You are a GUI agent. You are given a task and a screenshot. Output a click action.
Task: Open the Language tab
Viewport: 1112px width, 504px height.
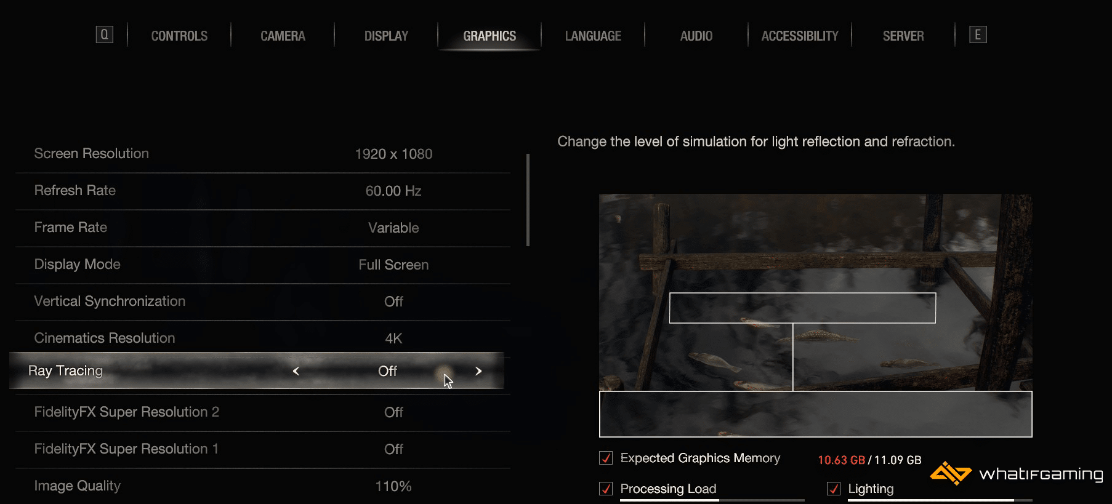593,36
